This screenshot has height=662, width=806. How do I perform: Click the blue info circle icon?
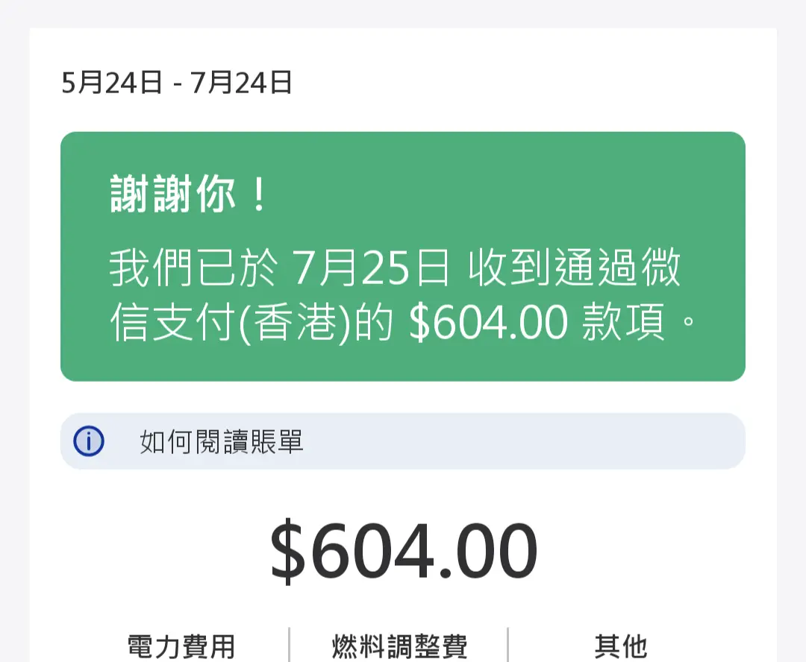click(x=89, y=441)
